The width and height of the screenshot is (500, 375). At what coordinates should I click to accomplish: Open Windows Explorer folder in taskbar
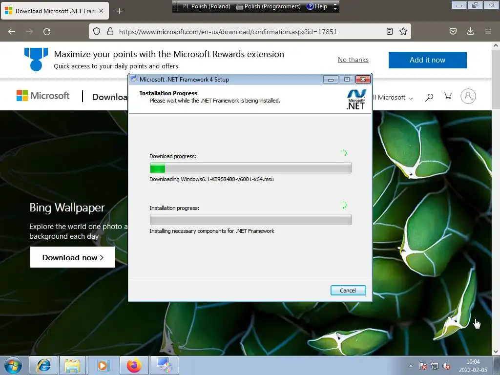tap(72, 365)
